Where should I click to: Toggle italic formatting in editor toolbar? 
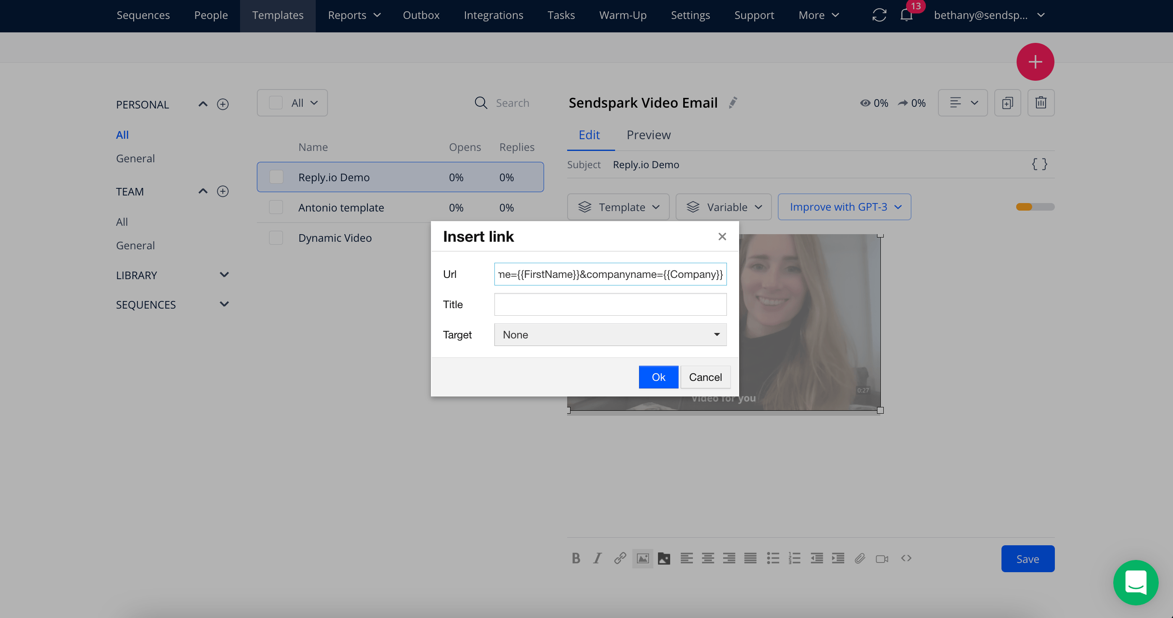point(597,558)
